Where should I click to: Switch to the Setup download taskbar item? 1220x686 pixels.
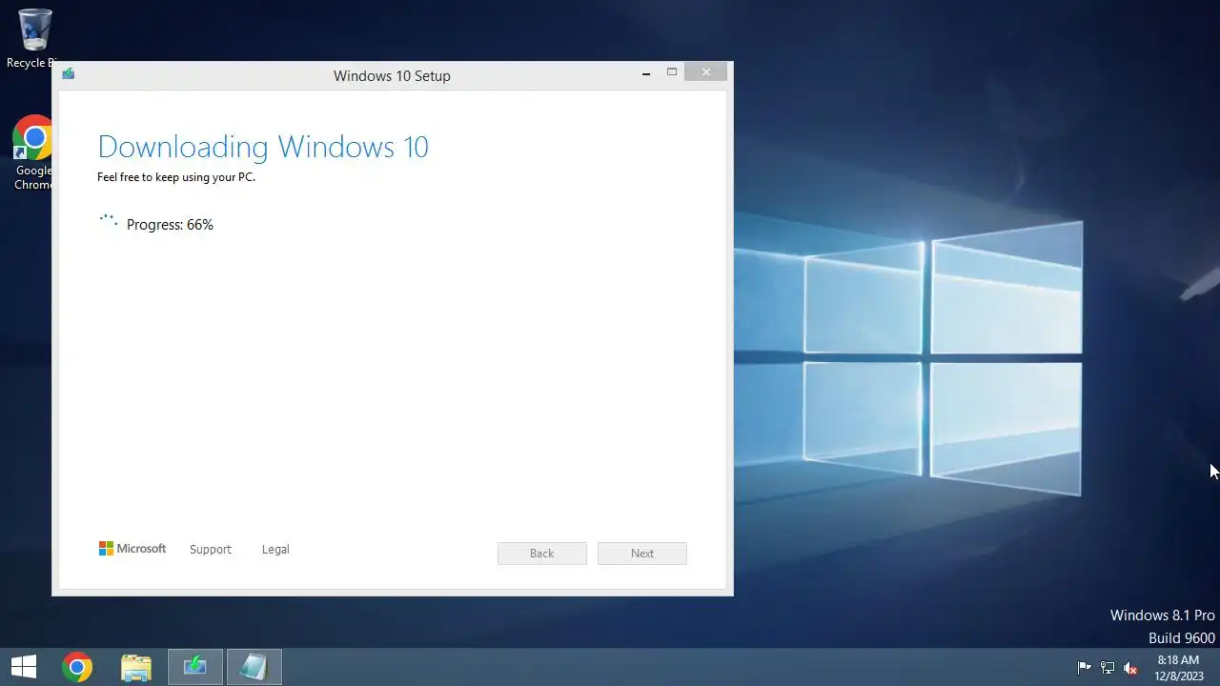tap(195, 667)
